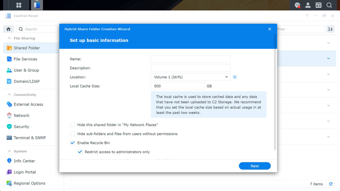This screenshot has width=340, height=191.
Task: Click the Name input field
Action: click(191, 59)
